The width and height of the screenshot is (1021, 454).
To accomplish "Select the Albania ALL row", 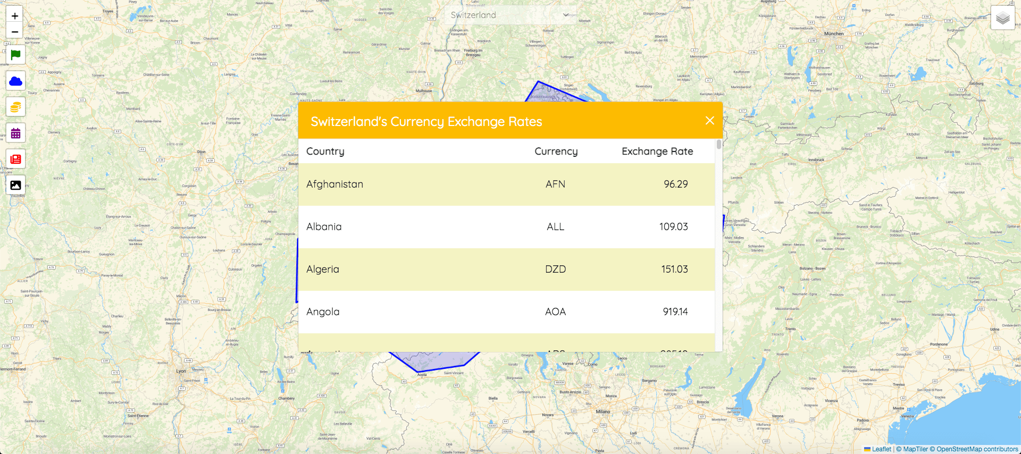I will coord(506,226).
